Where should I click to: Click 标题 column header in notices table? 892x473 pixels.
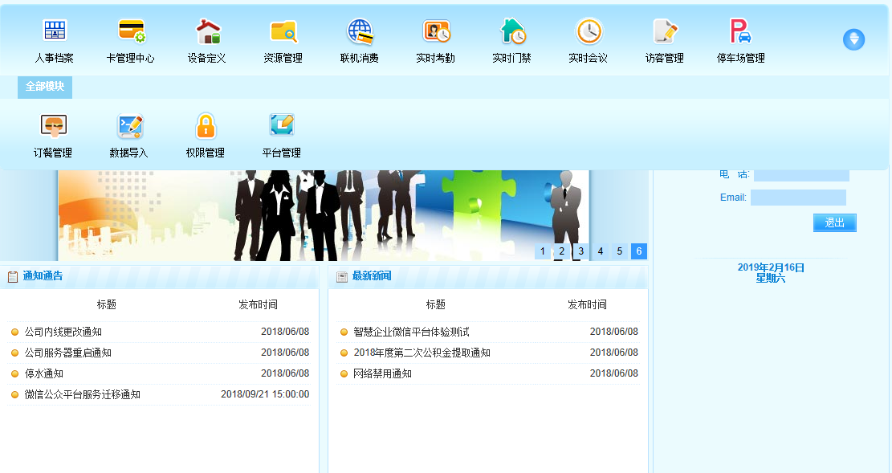(106, 304)
